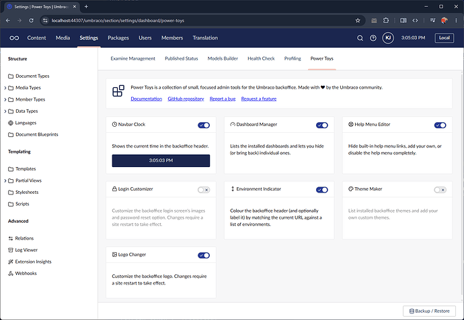Image resolution: width=464 pixels, height=320 pixels.
Task: Click the Theme Maker palette icon
Action: (x=350, y=189)
